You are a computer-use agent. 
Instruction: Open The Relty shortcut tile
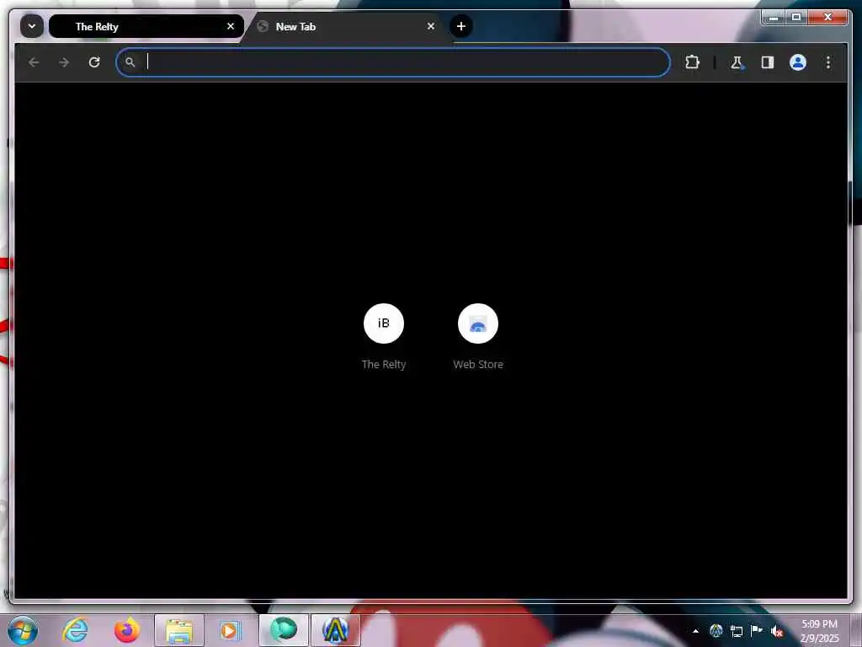click(x=384, y=323)
